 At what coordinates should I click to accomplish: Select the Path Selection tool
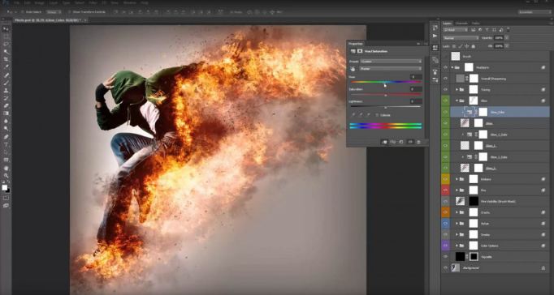[6, 152]
